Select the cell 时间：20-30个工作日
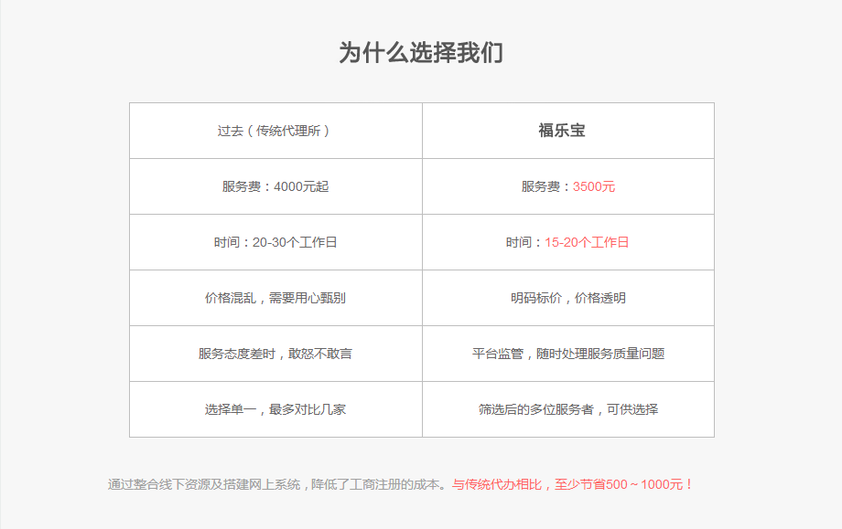The width and height of the screenshot is (842, 529). pos(276,242)
